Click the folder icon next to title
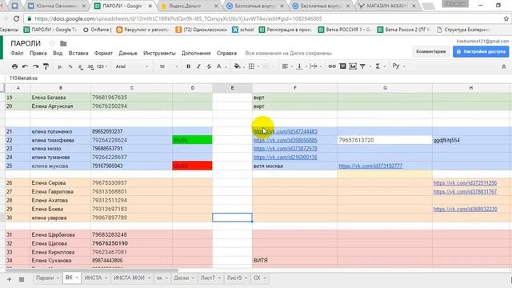The width and height of the screenshot is (512, 288). click(63, 43)
